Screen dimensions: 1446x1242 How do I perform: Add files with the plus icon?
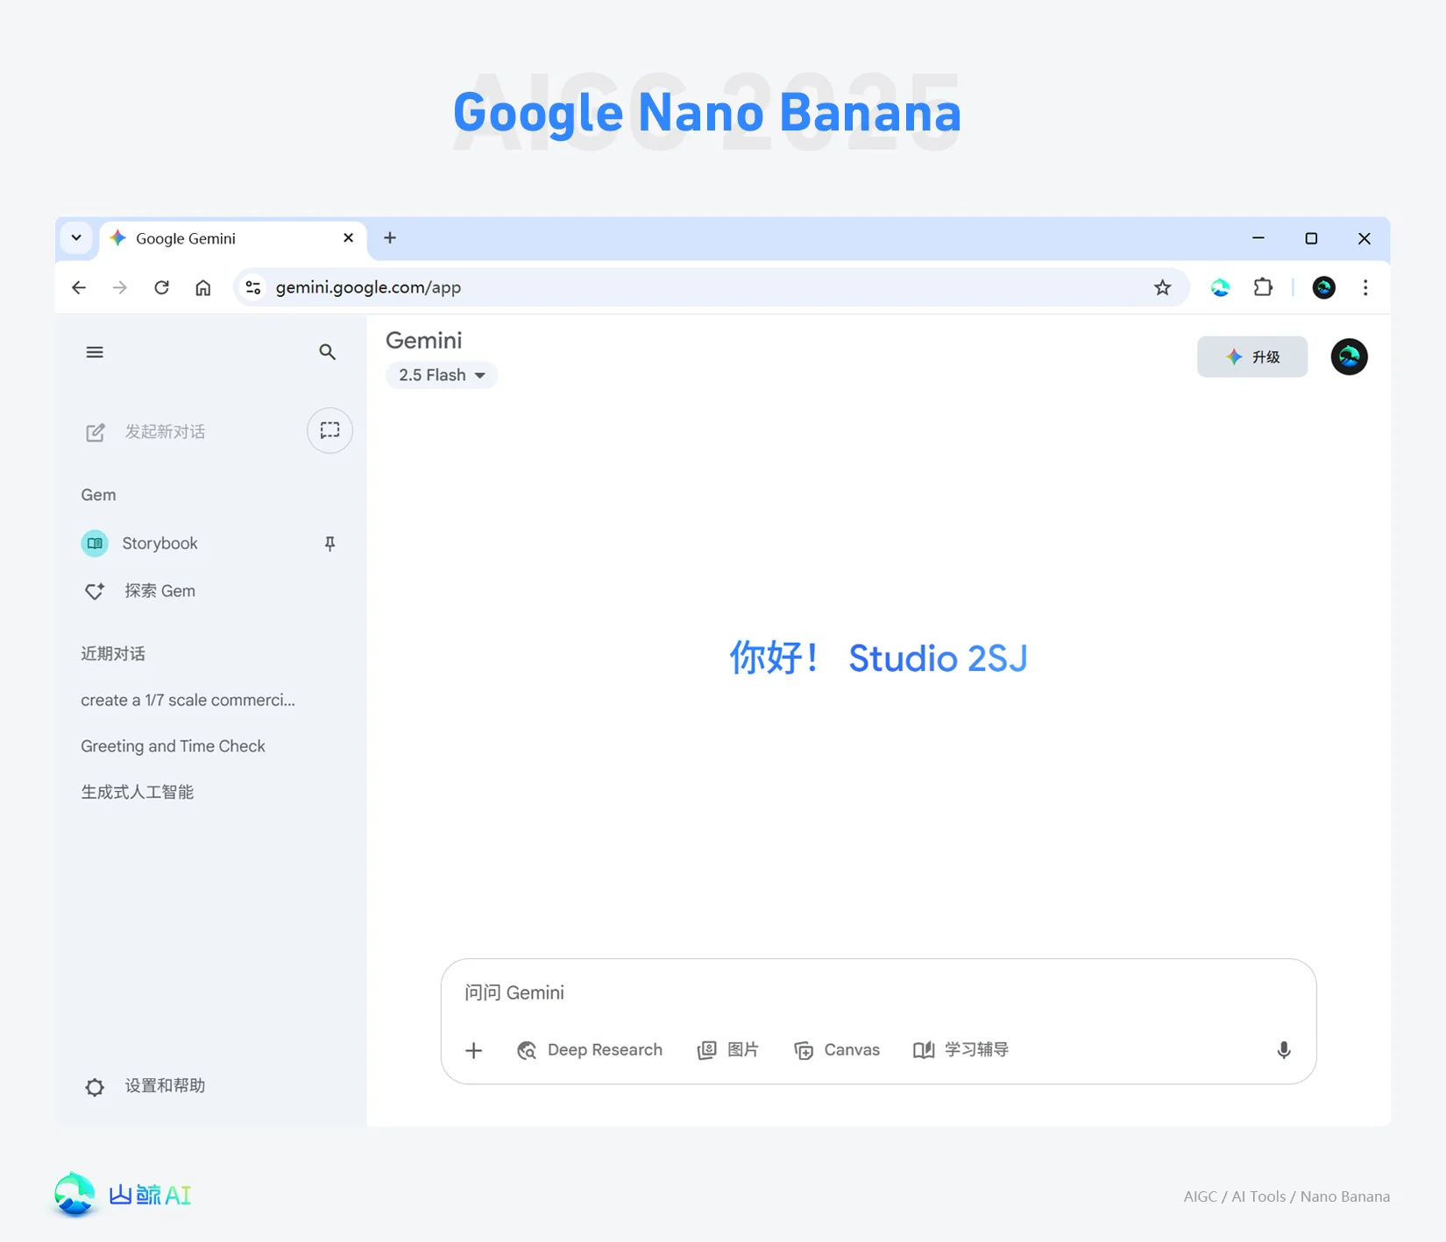point(473,1050)
